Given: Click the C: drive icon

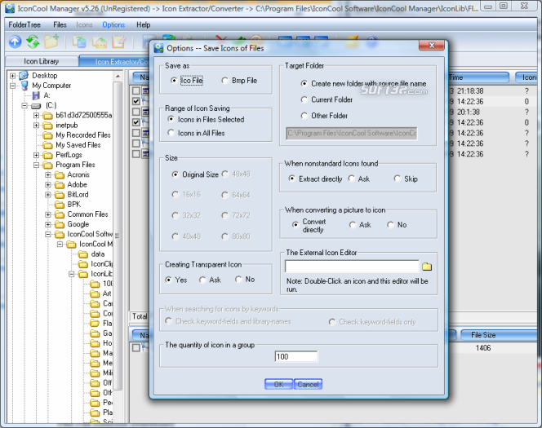Looking at the screenshot, I should coord(36,106).
